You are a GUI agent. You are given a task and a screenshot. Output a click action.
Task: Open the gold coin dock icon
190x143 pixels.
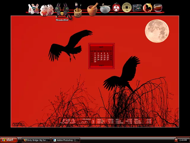(x=127, y=7)
